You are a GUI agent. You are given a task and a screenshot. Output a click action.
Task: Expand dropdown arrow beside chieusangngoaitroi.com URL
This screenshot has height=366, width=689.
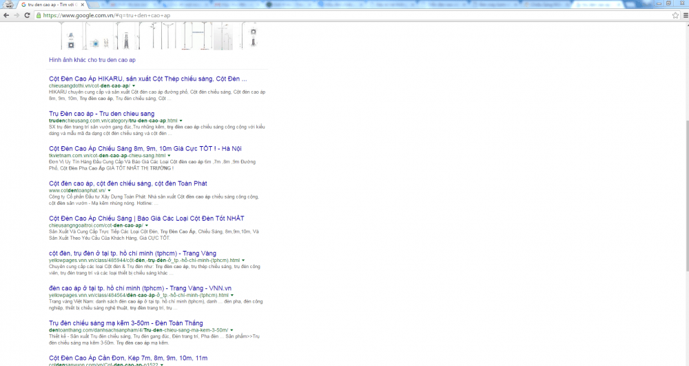[x=146, y=225]
